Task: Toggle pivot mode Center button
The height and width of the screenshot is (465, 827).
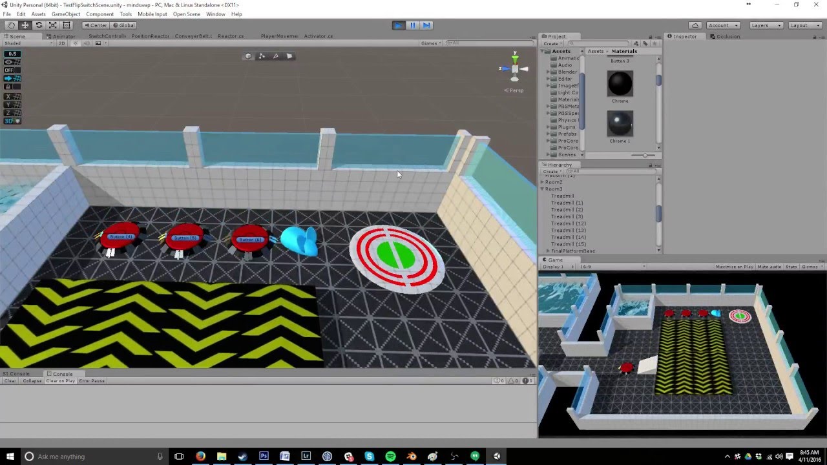Action: [95, 25]
